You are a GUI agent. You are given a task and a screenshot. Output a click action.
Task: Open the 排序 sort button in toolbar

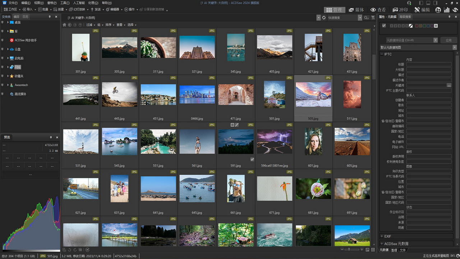(109, 25)
